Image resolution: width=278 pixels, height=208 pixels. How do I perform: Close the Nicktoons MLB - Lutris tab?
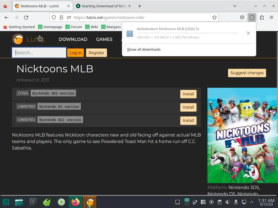68,6
